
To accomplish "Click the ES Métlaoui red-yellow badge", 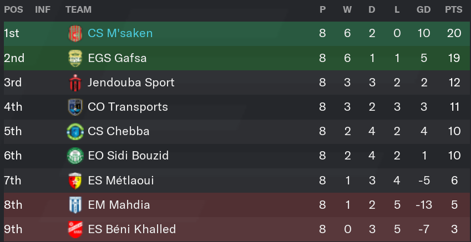I will coord(75,181).
